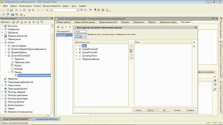
Task: Open the Действия dropdown
Action: point(6,22)
